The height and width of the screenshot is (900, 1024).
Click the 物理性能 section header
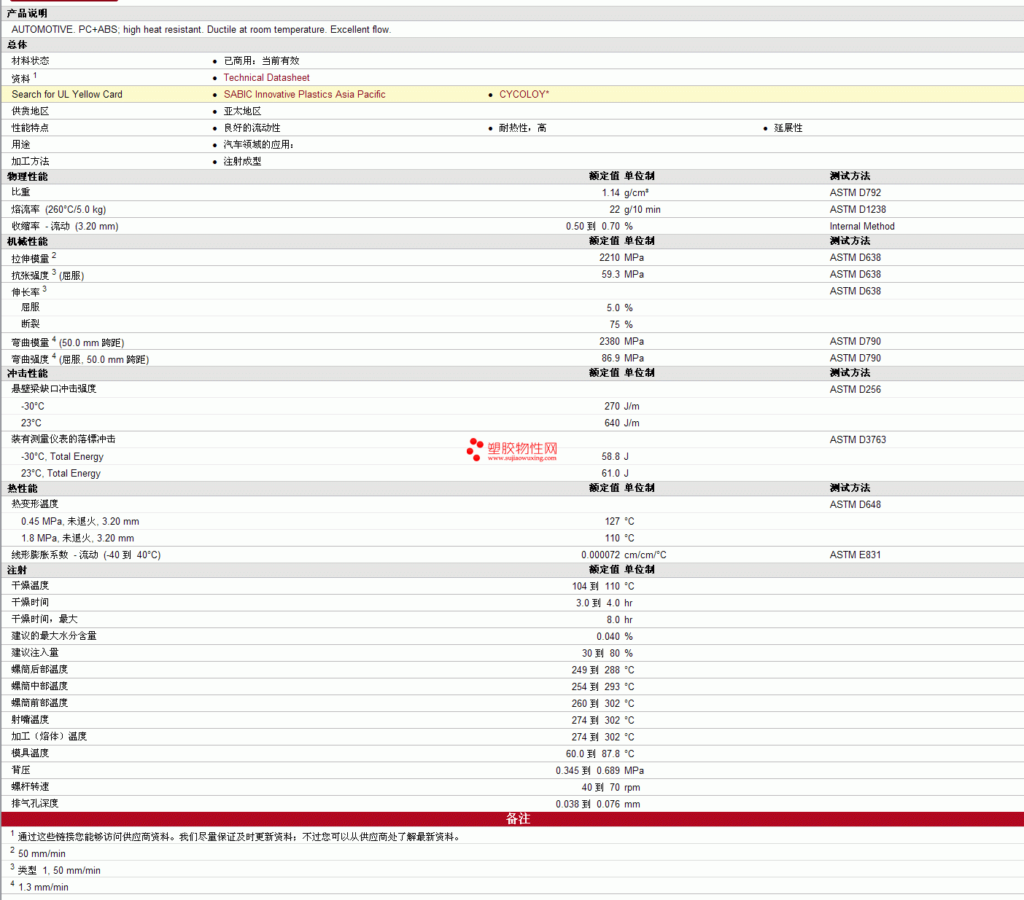pos(28,176)
